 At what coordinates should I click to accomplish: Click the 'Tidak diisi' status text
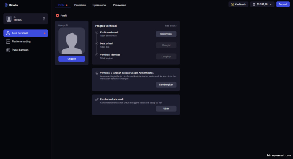click(105, 47)
